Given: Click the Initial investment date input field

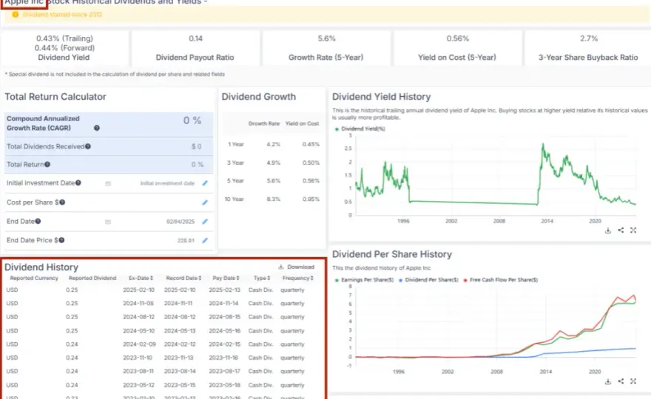Looking at the screenshot, I should (x=167, y=183).
